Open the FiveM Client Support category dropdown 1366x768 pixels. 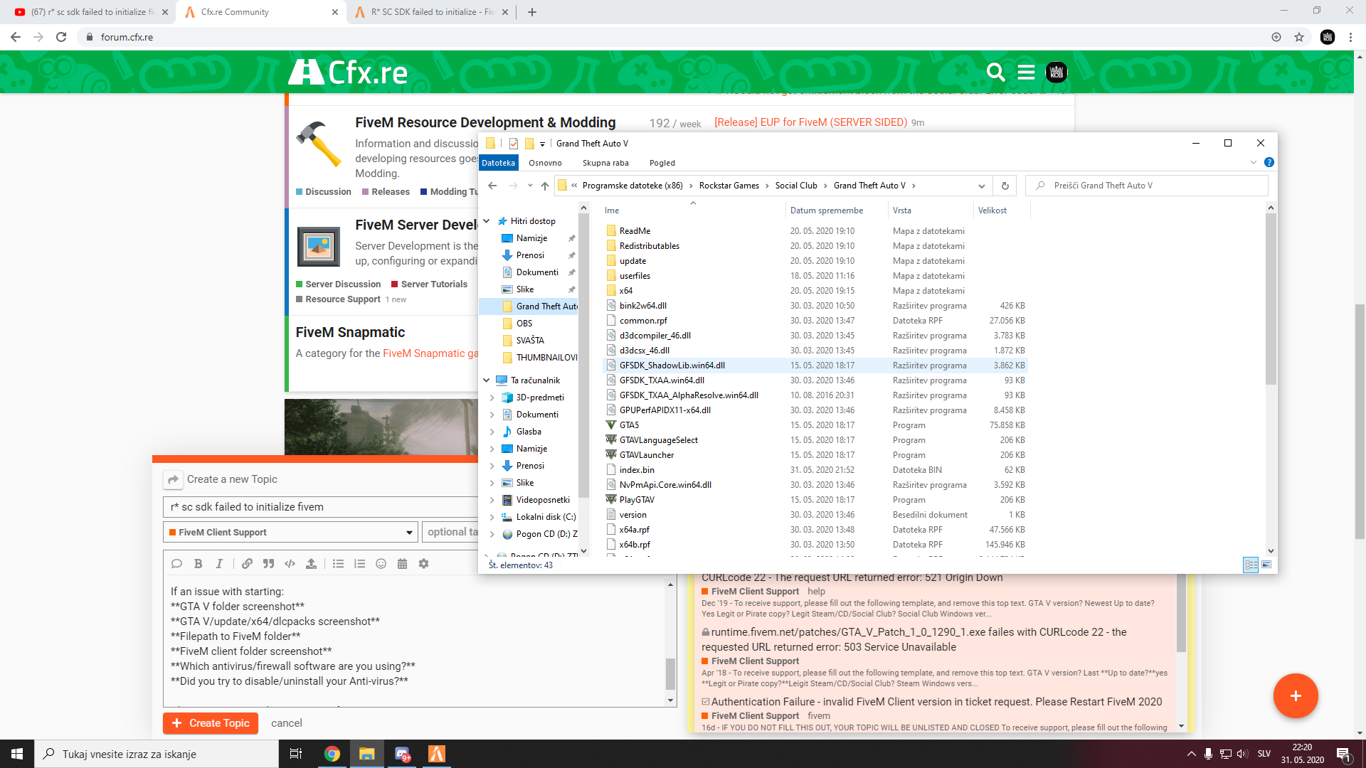(x=408, y=531)
